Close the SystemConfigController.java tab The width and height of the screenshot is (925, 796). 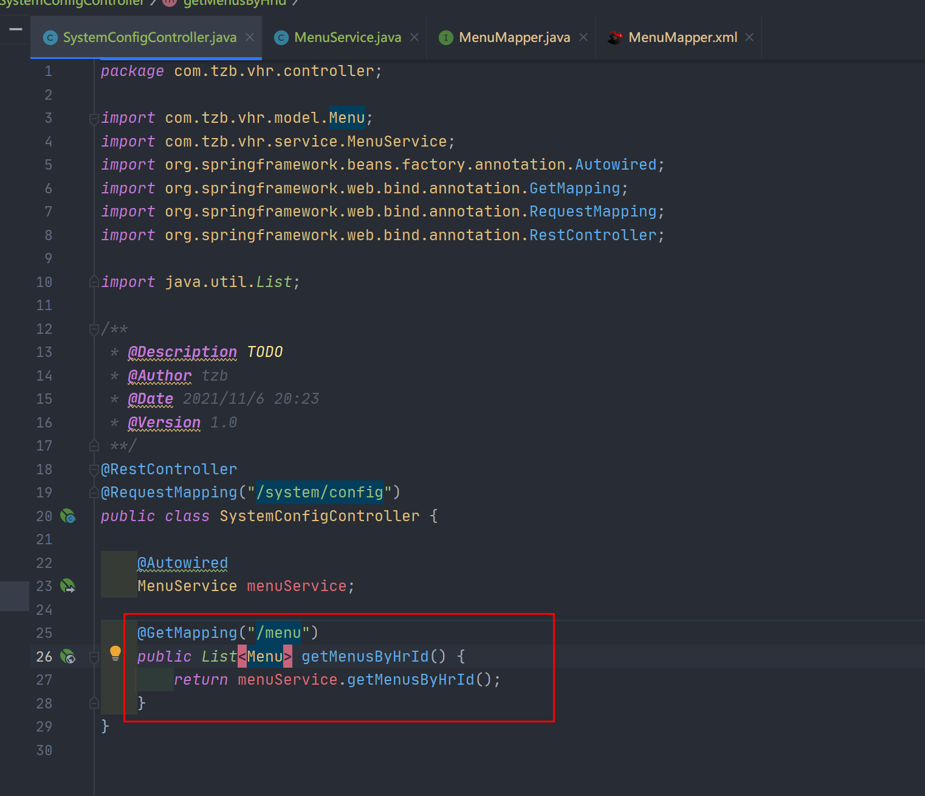tap(250, 38)
